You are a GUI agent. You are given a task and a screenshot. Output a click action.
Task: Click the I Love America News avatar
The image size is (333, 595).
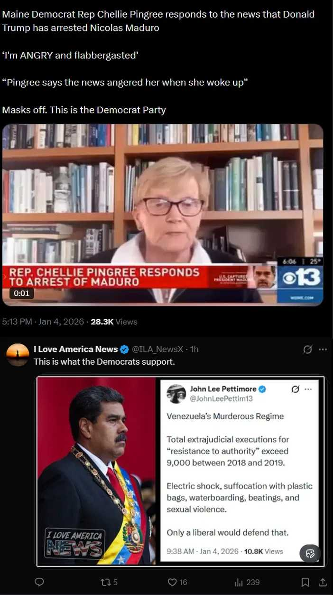pyautogui.click(x=18, y=355)
